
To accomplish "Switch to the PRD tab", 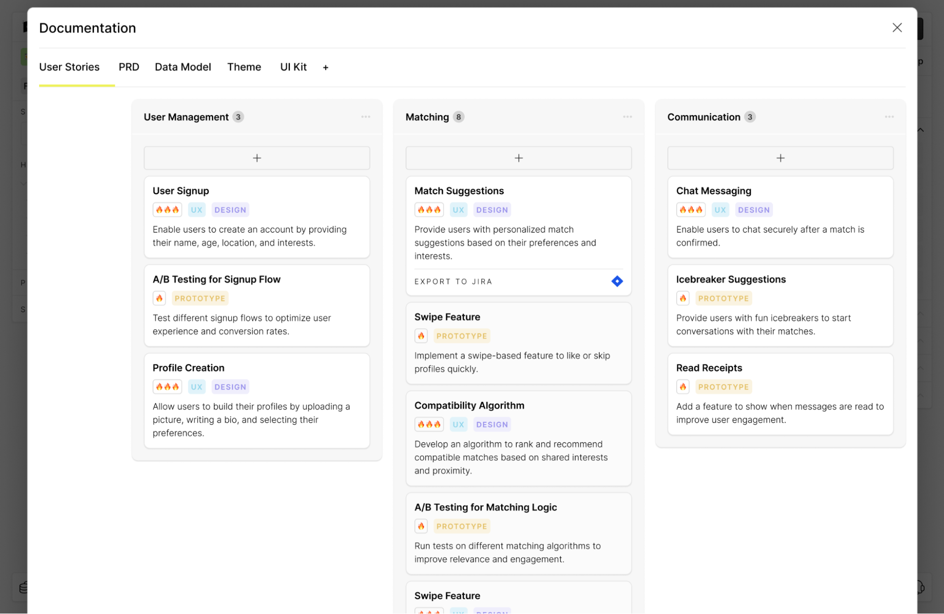I will [128, 67].
